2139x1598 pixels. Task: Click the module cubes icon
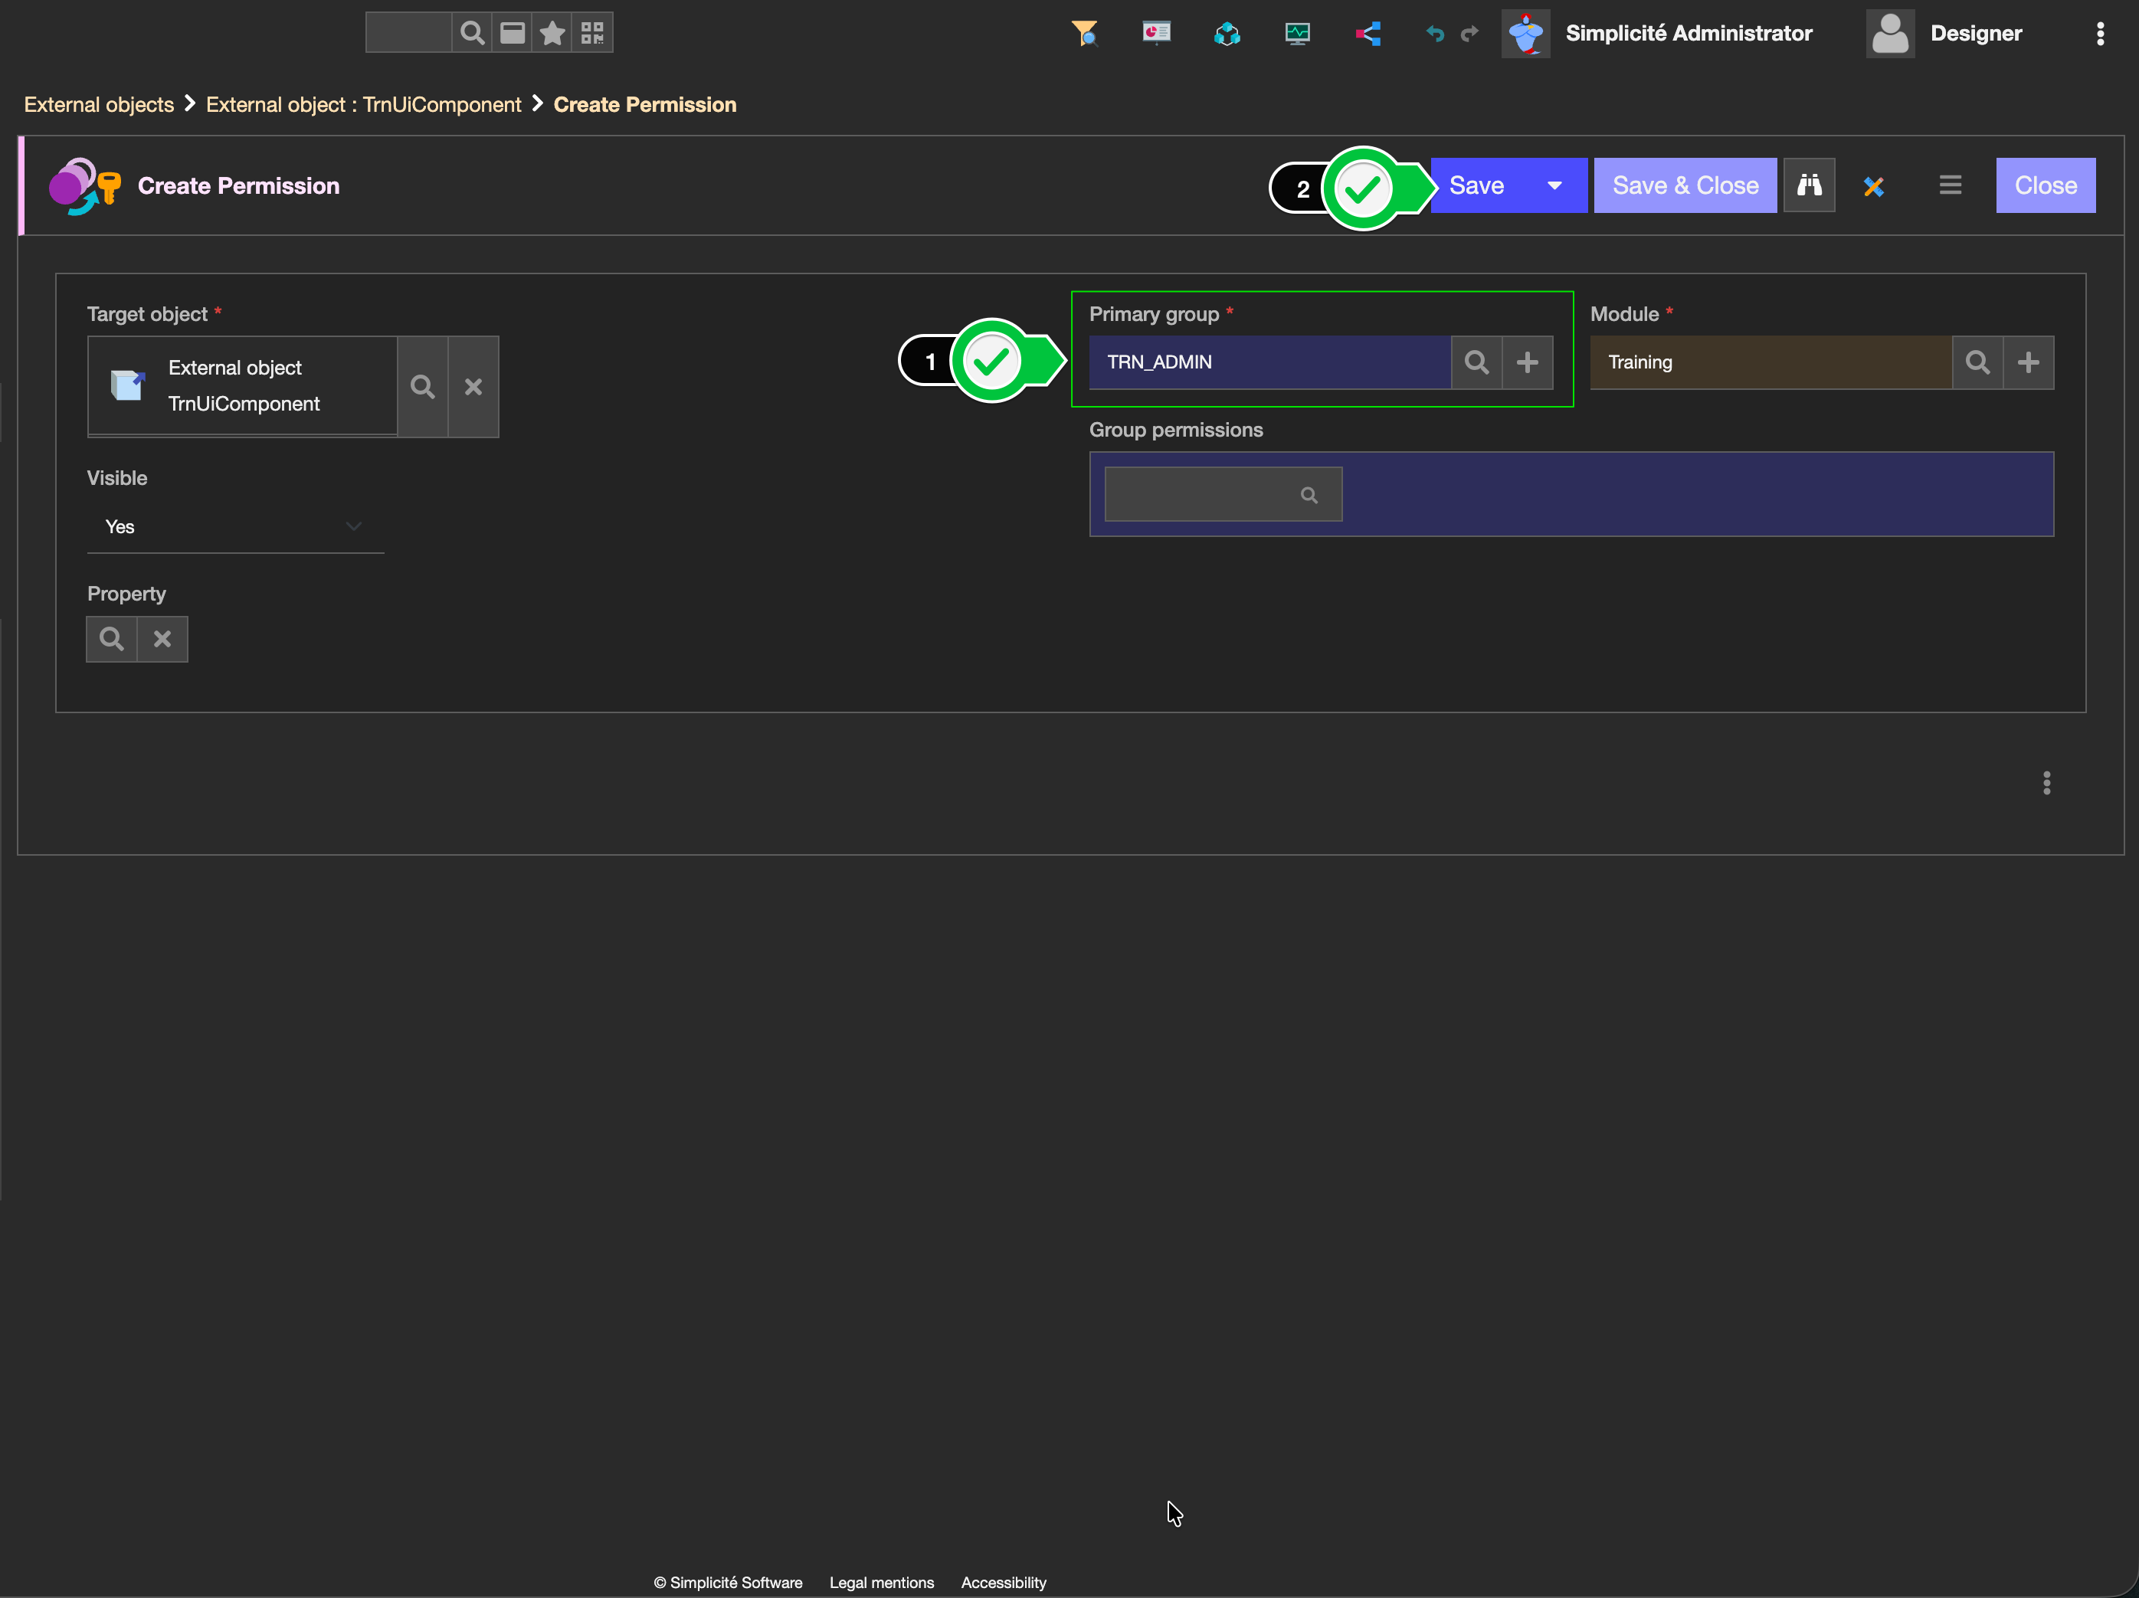(x=1226, y=34)
